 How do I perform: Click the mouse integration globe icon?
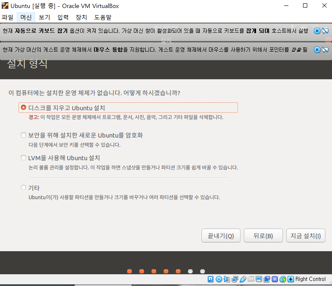(x=283, y=279)
